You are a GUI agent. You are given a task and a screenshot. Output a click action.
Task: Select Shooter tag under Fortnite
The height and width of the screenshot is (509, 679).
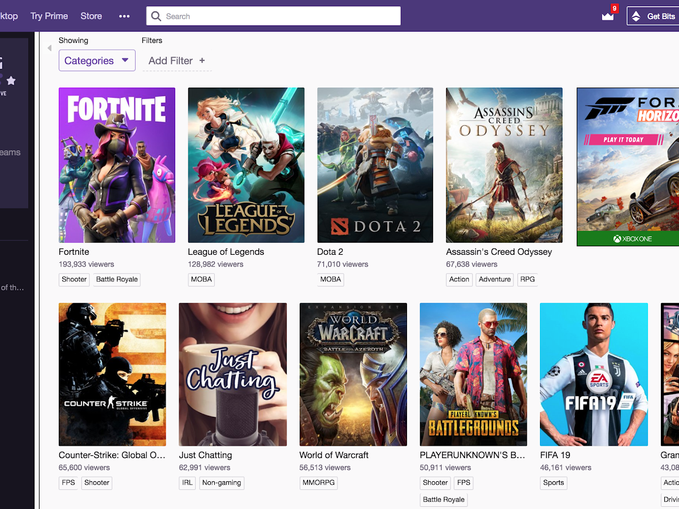click(x=74, y=279)
